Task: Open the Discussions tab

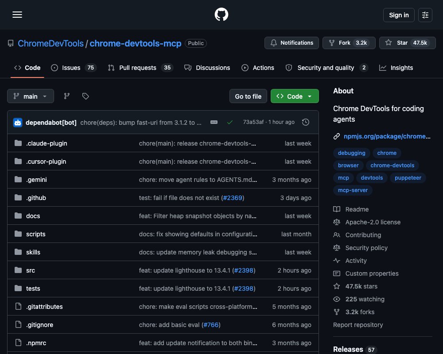Action: pyautogui.click(x=207, y=68)
